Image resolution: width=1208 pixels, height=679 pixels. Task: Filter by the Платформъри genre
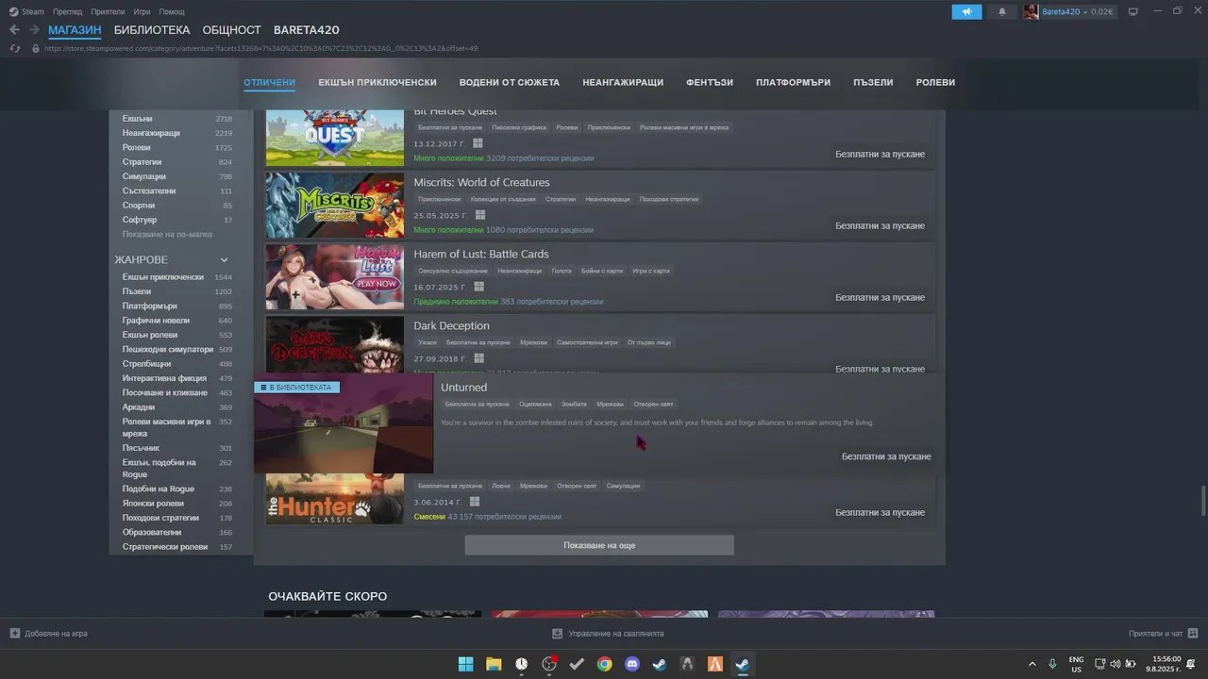point(149,306)
